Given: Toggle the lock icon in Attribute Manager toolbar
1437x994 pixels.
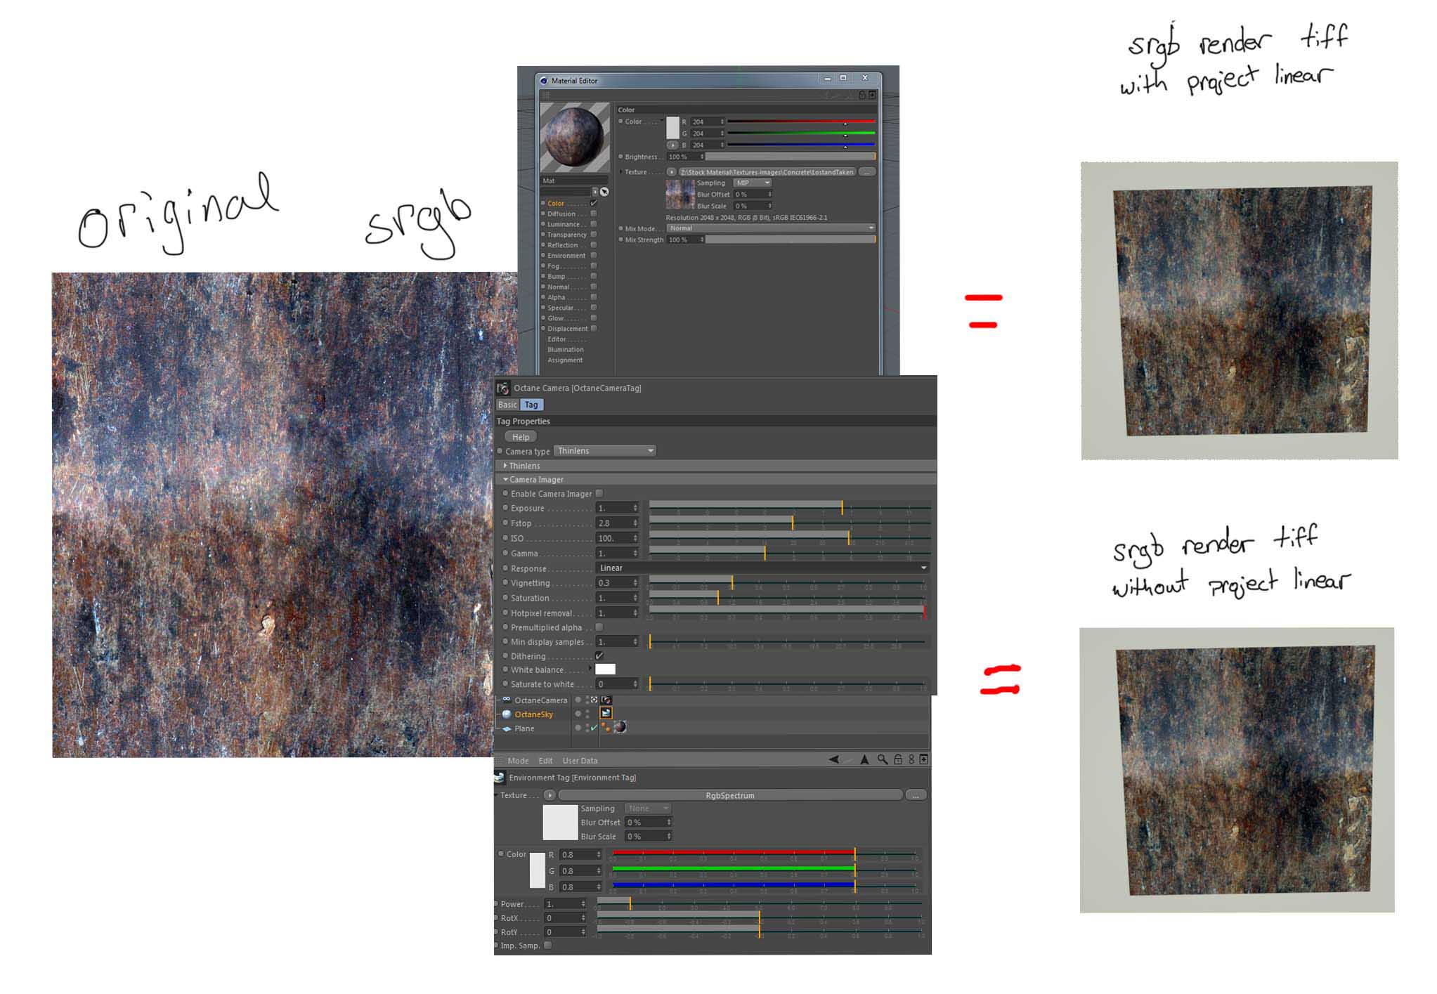Looking at the screenshot, I should click(x=898, y=759).
